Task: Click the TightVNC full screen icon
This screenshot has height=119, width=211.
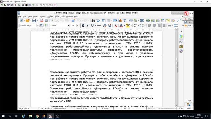Action: tap(55, 5)
